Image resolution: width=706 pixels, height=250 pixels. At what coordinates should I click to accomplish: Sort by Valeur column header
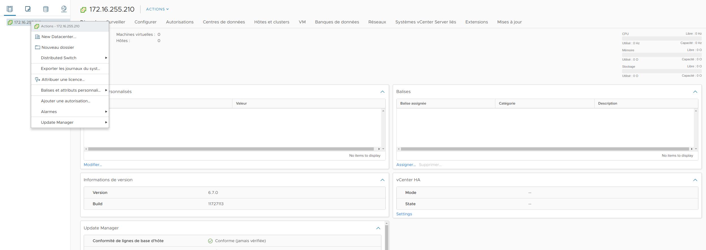coord(309,103)
